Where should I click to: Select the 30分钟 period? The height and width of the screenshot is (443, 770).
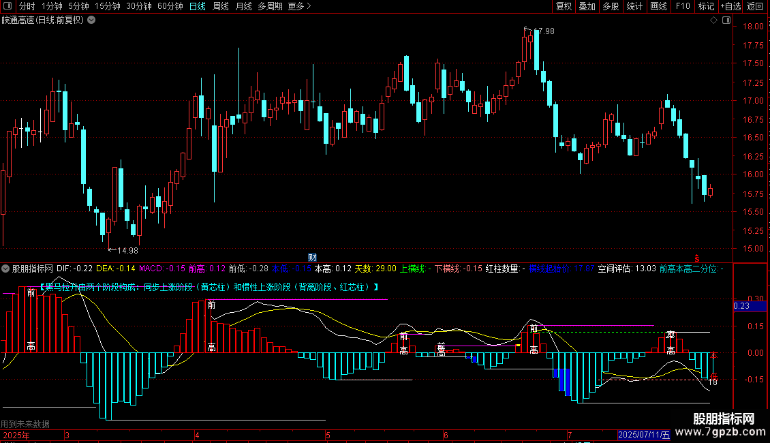pos(139,6)
